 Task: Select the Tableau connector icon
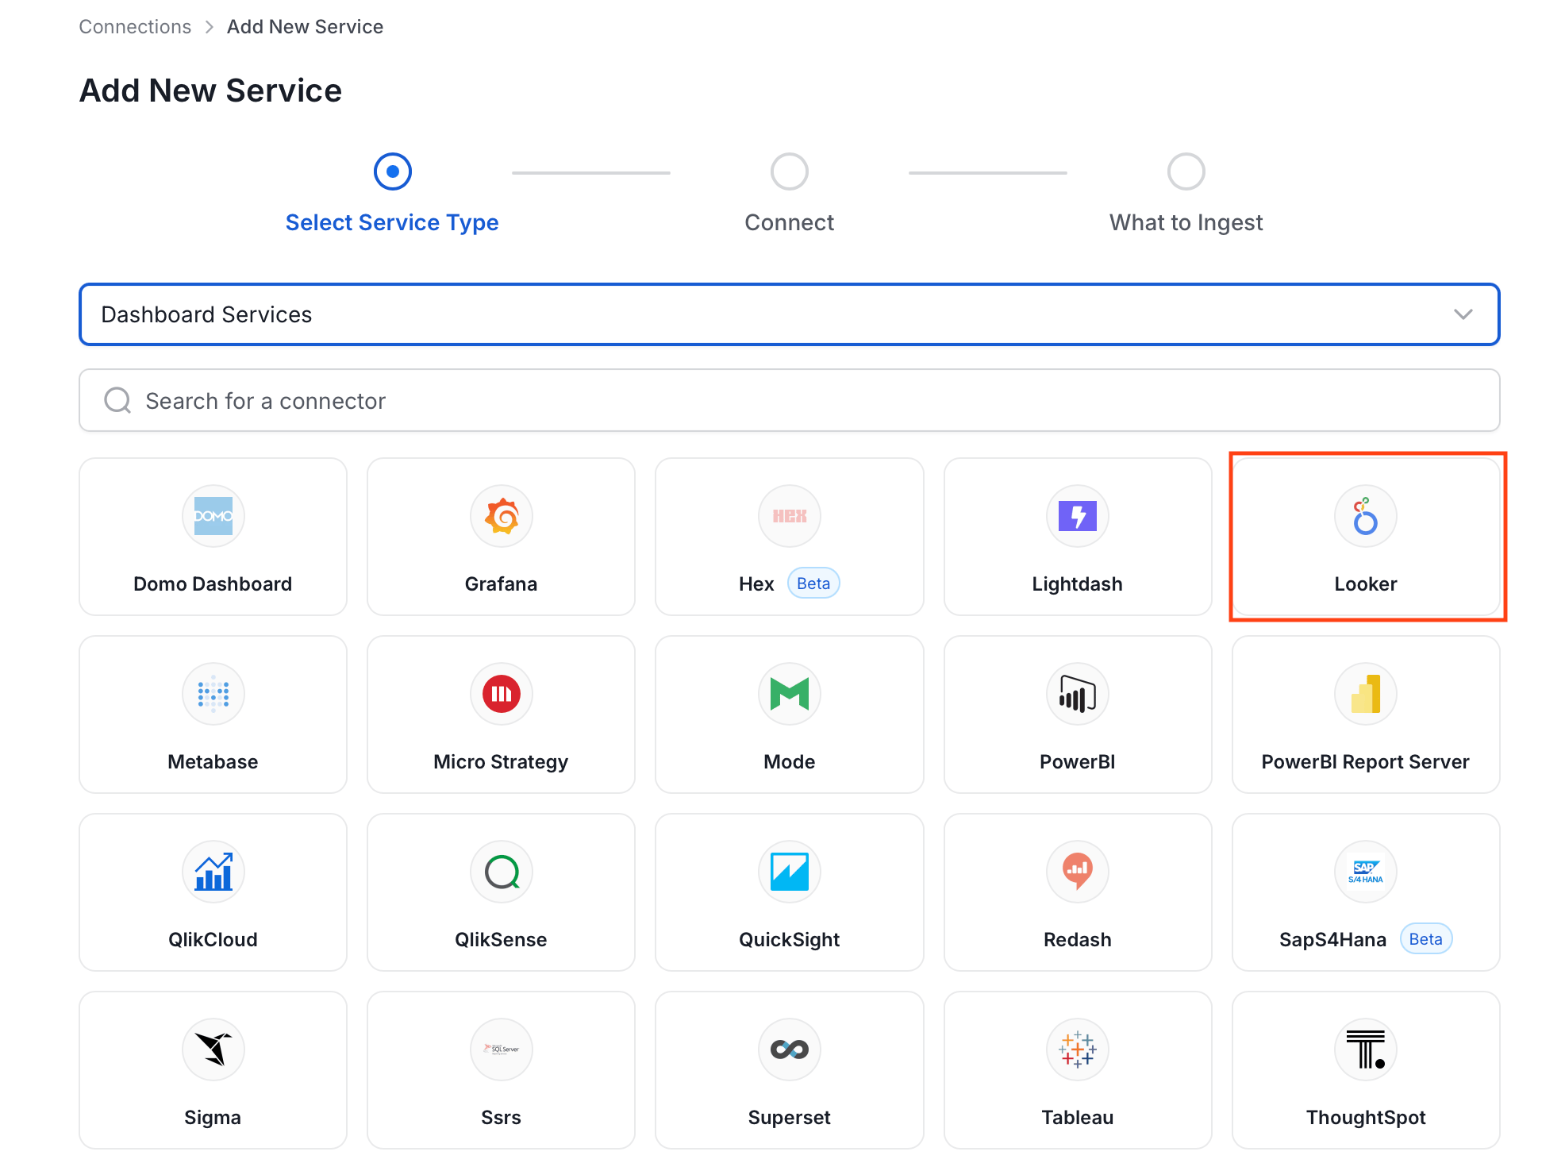[x=1077, y=1050]
